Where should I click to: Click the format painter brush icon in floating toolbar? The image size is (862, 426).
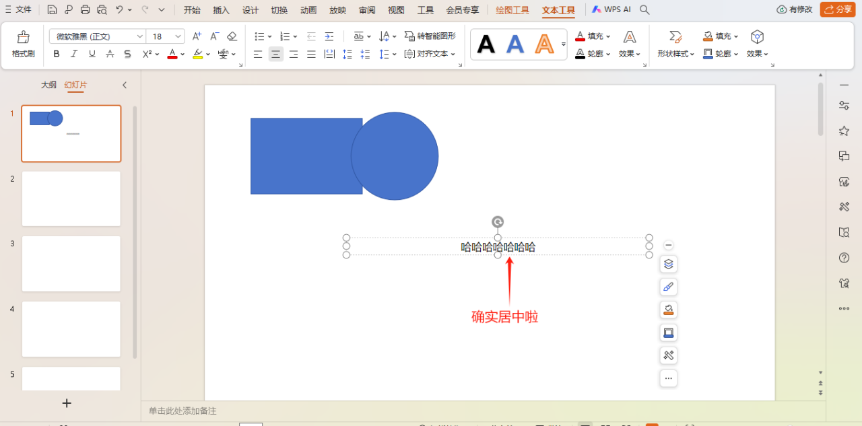[x=668, y=287]
